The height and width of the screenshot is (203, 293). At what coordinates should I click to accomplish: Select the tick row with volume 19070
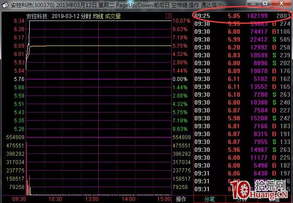(x=242, y=71)
